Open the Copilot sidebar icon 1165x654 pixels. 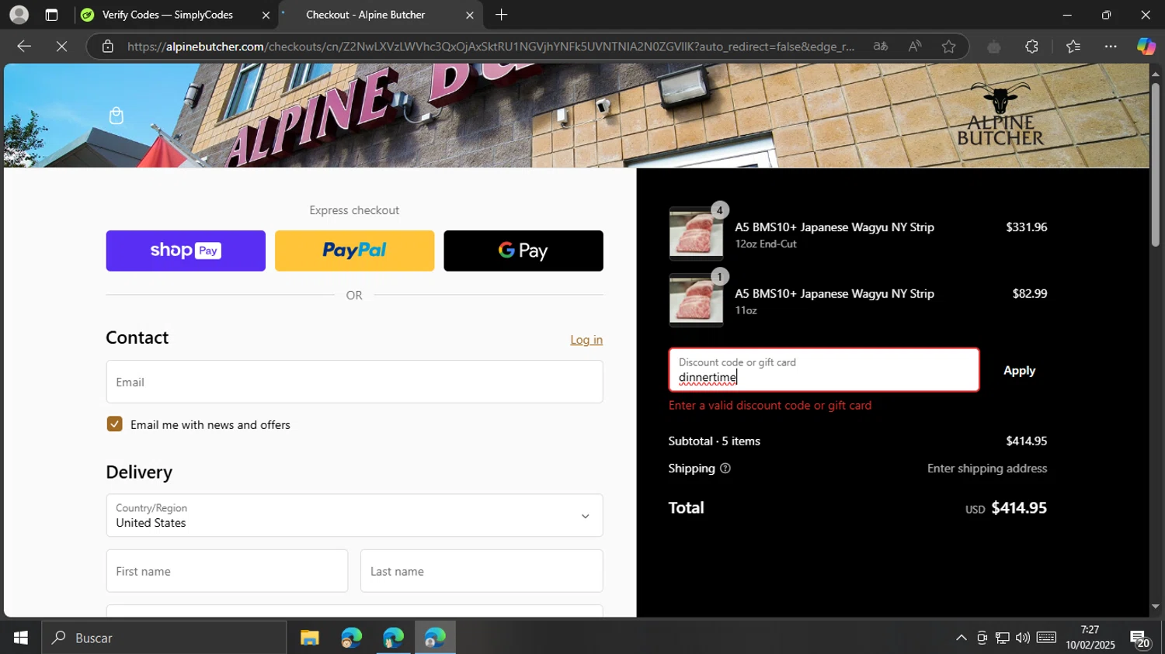click(x=1146, y=47)
